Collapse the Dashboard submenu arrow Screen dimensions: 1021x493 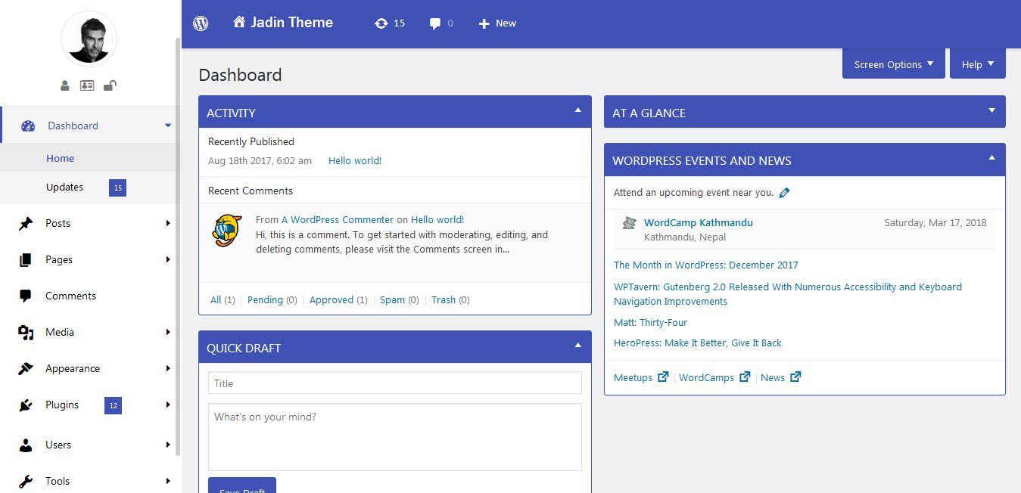pos(168,126)
